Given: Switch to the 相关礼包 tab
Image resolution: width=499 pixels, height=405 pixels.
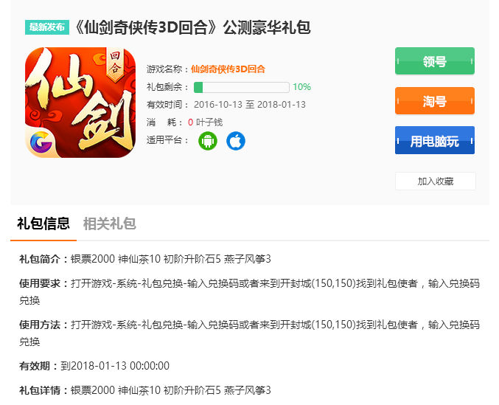Looking at the screenshot, I should 110,224.
